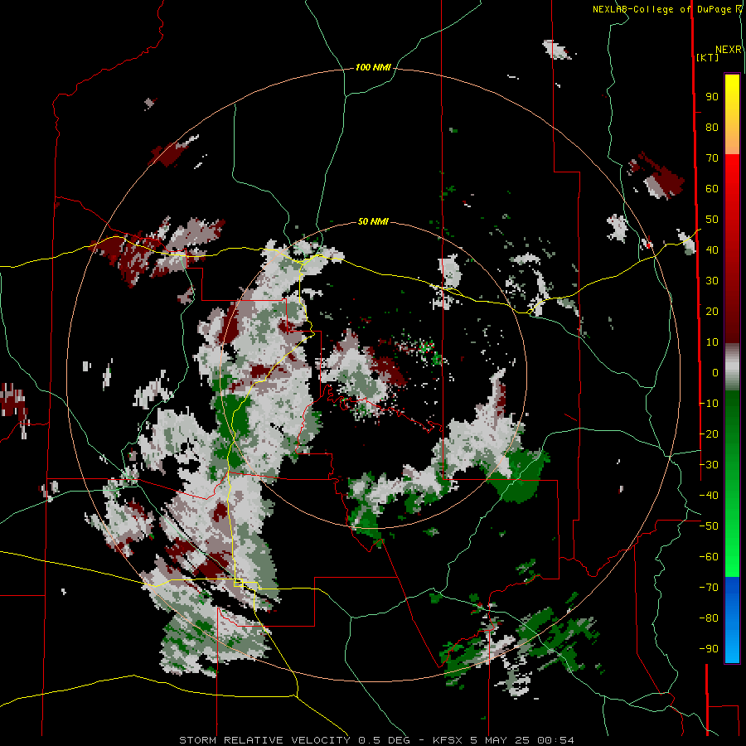This screenshot has height=746, width=746.
Task: Click the [KT] units label
Action: tap(708, 57)
